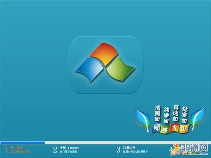The width and height of the screenshot is (211, 158).
Task: Click the yellow 山 tile
Action: click(184, 129)
